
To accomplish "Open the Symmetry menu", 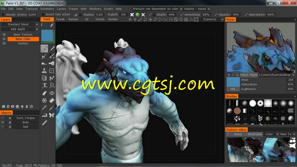I will click(47, 9).
